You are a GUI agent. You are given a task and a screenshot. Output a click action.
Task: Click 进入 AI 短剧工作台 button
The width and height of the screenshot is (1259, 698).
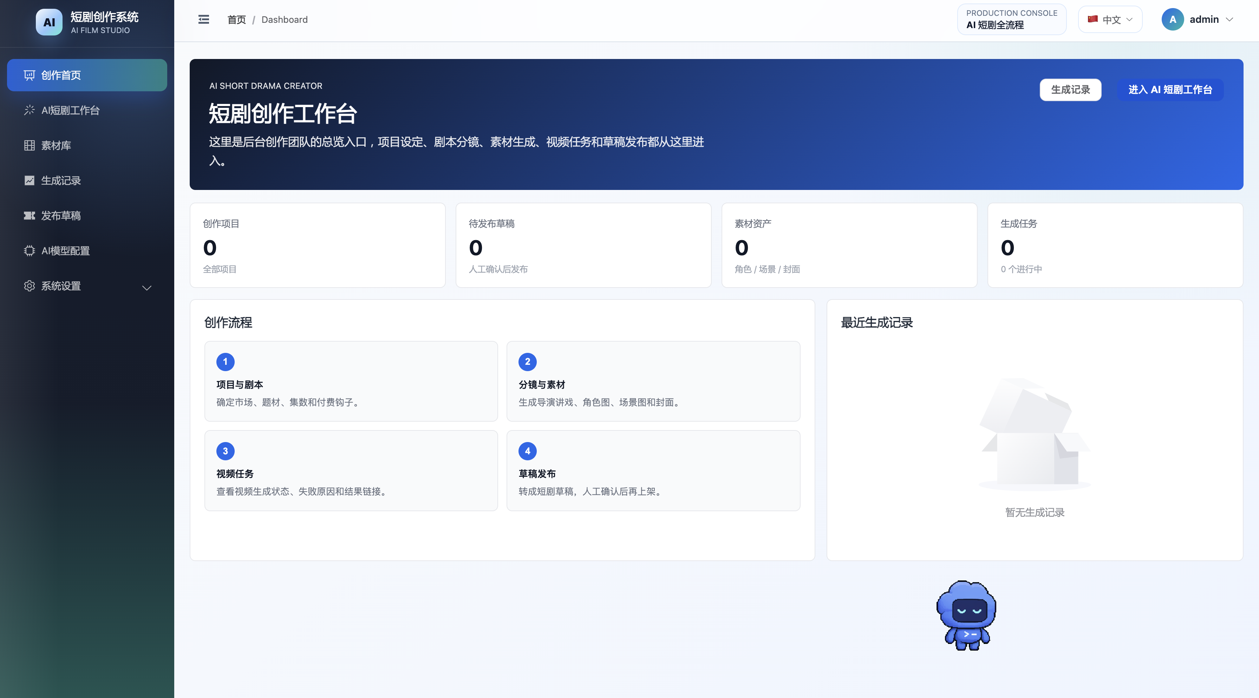coord(1170,90)
